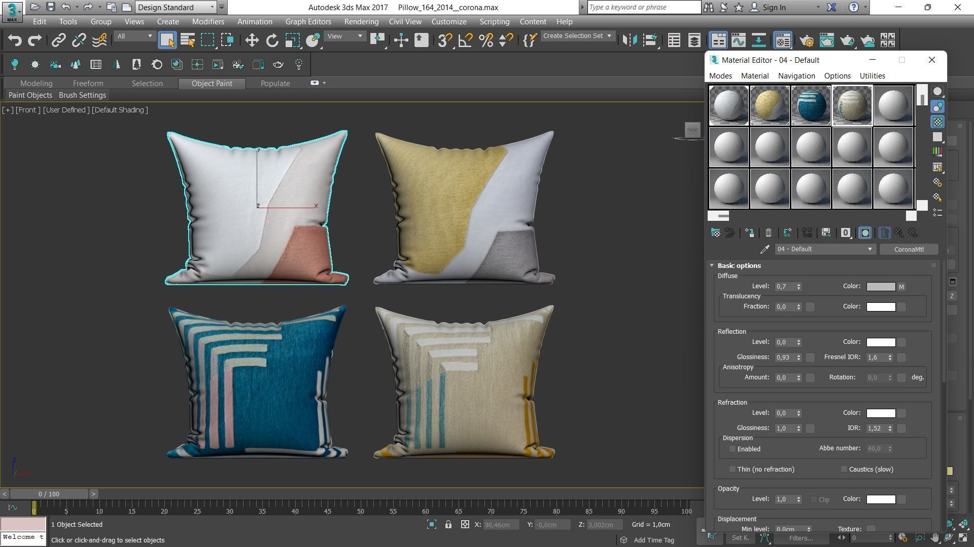Click Diffuse color map button M
Viewport: 974px width, 547px height.
901,287
